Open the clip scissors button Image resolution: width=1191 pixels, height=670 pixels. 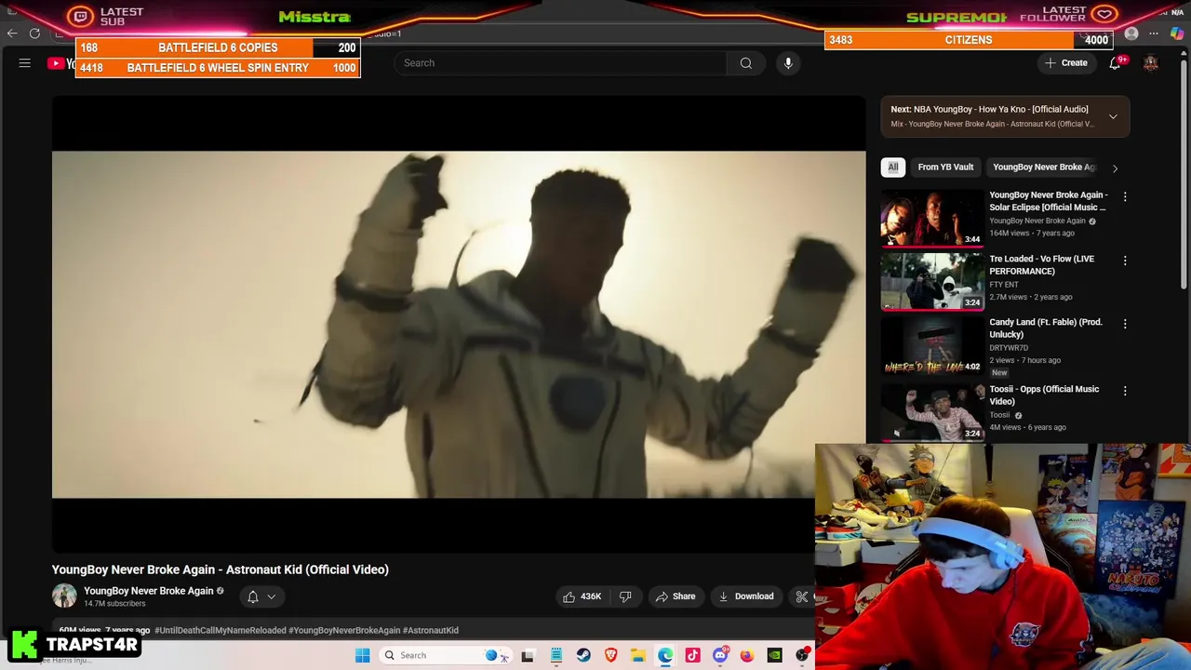click(x=802, y=596)
